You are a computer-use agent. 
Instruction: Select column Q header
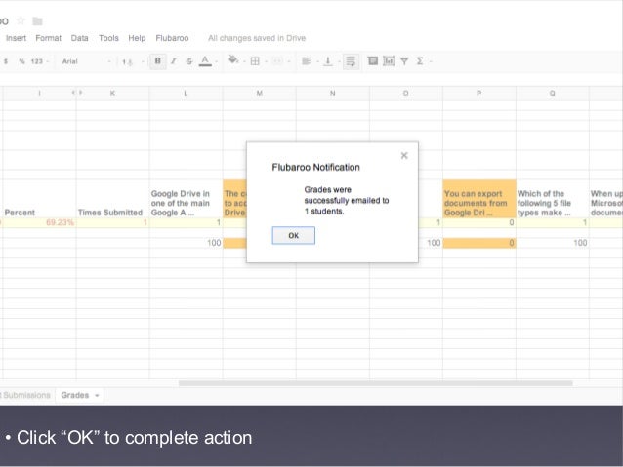pos(553,93)
